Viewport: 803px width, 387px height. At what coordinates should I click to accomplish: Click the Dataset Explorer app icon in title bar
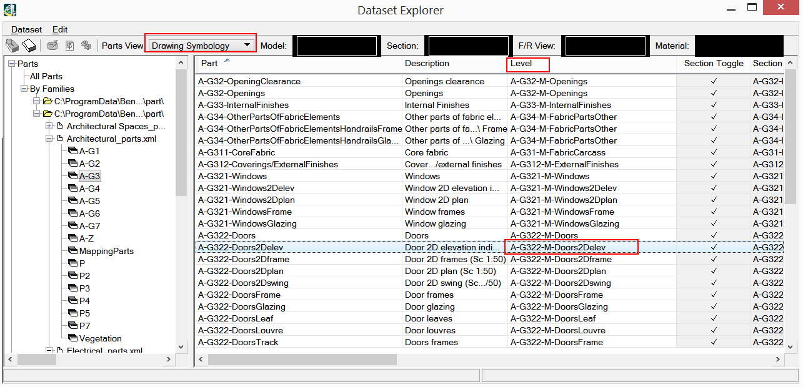point(11,10)
